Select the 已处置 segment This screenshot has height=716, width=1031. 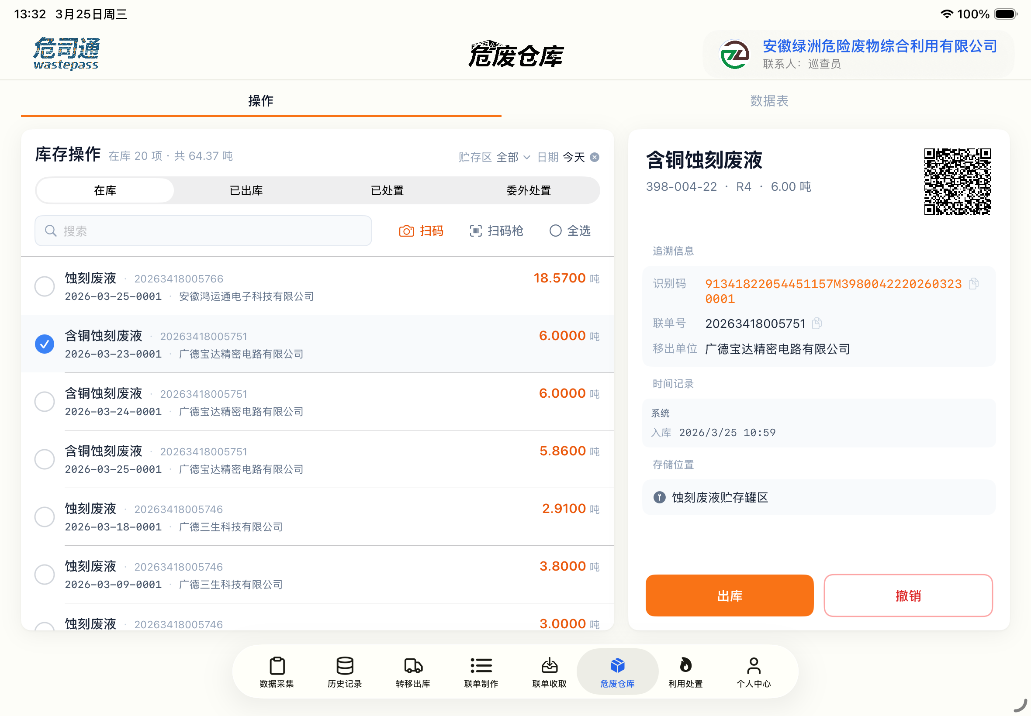click(x=387, y=191)
